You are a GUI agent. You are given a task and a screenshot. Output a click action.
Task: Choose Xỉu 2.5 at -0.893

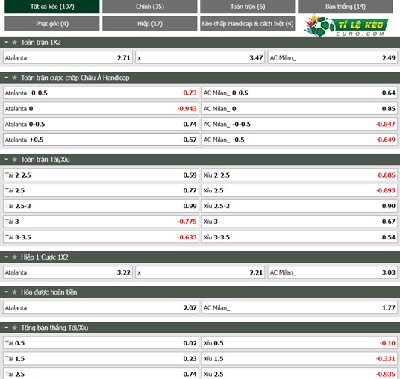click(x=299, y=190)
